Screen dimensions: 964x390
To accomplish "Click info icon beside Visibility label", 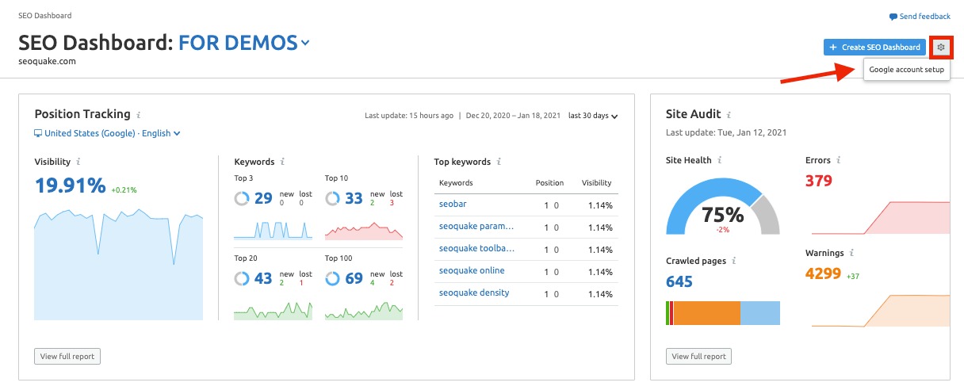I will click(79, 162).
